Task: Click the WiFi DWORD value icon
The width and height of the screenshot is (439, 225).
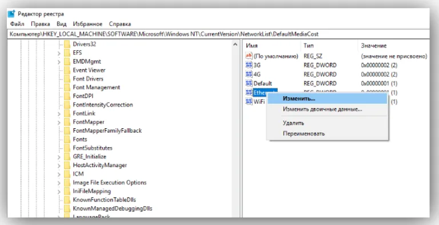Action: [249, 101]
